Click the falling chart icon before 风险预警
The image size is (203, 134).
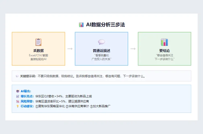coord(18,101)
